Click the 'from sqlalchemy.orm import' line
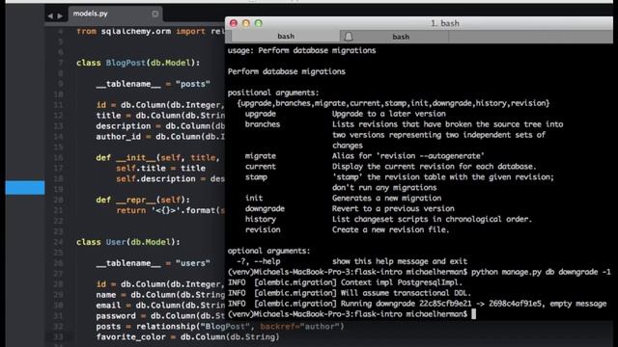The height and width of the screenshot is (347, 618). (x=151, y=32)
